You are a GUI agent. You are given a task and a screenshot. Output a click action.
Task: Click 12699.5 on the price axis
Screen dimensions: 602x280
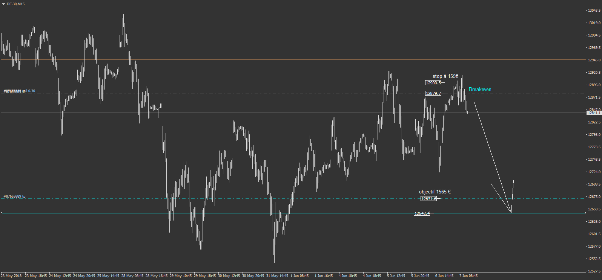tap(594, 184)
